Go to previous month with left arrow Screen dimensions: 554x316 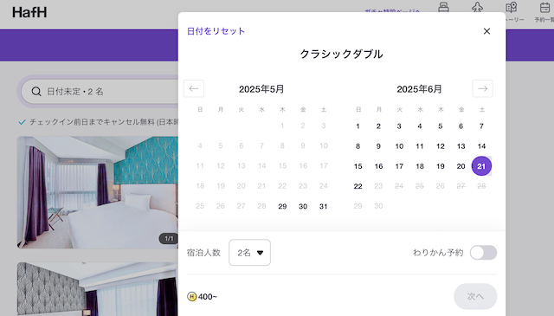(194, 88)
